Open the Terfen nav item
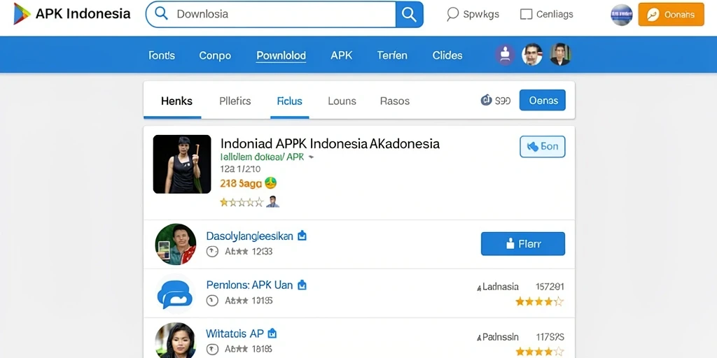The height and width of the screenshot is (358, 717). point(392,56)
